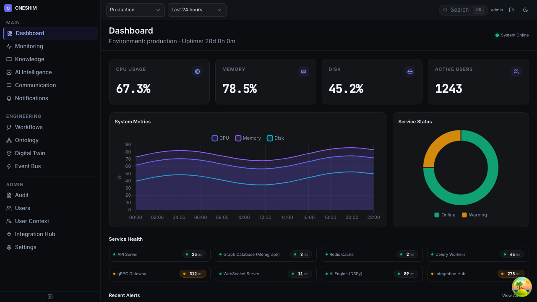Screen dimensions: 537x302
Task: Click the Active Users people icon
Action: (516, 71)
